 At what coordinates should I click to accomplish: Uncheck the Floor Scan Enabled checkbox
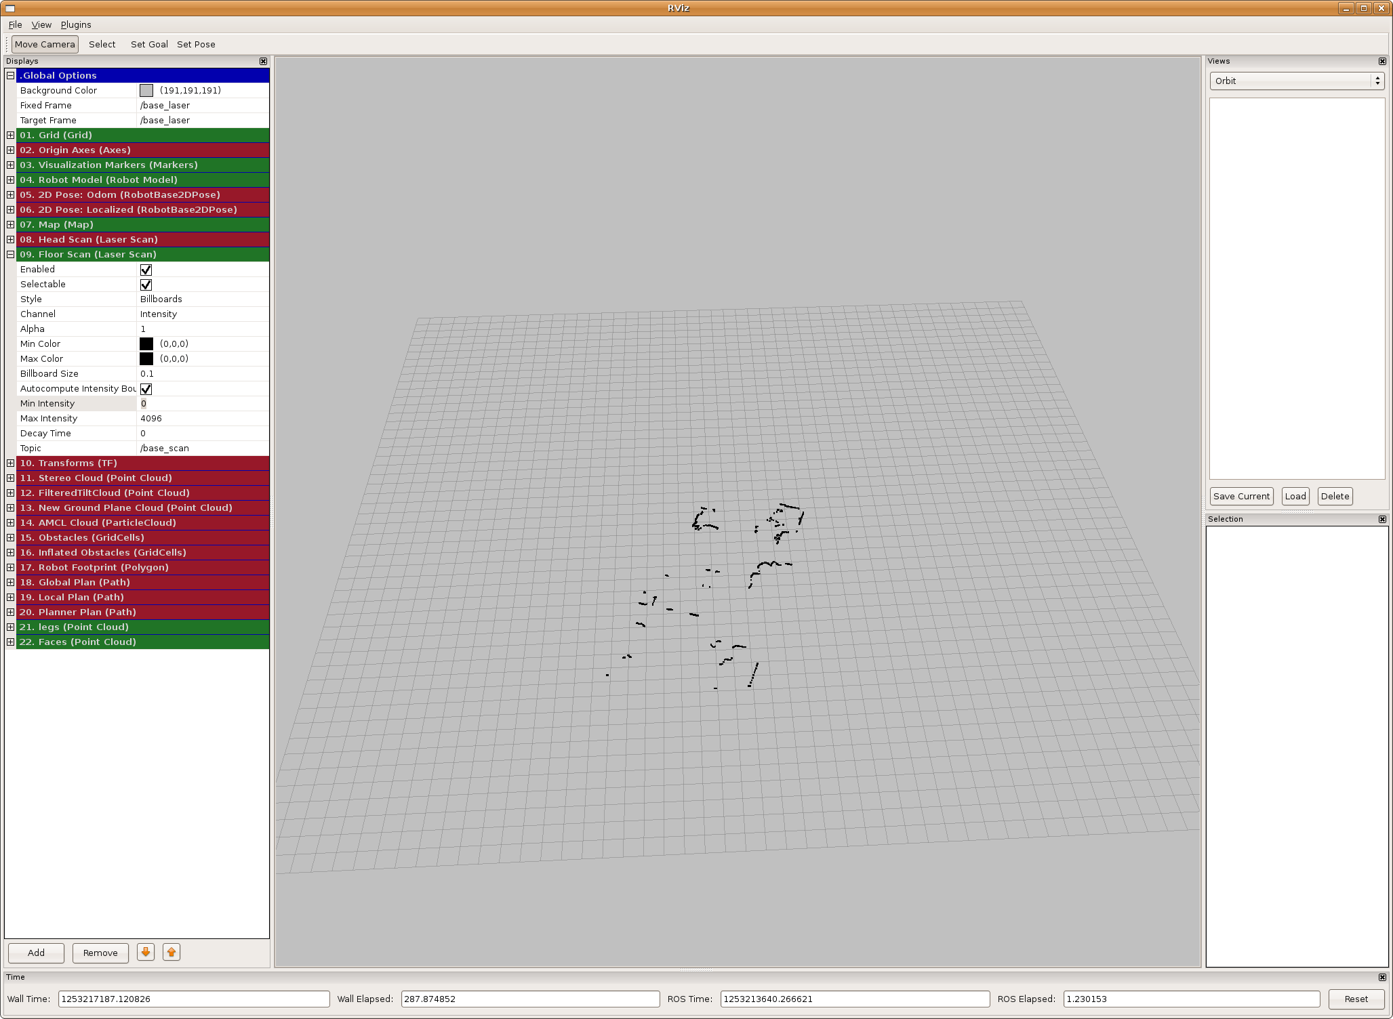click(x=146, y=270)
